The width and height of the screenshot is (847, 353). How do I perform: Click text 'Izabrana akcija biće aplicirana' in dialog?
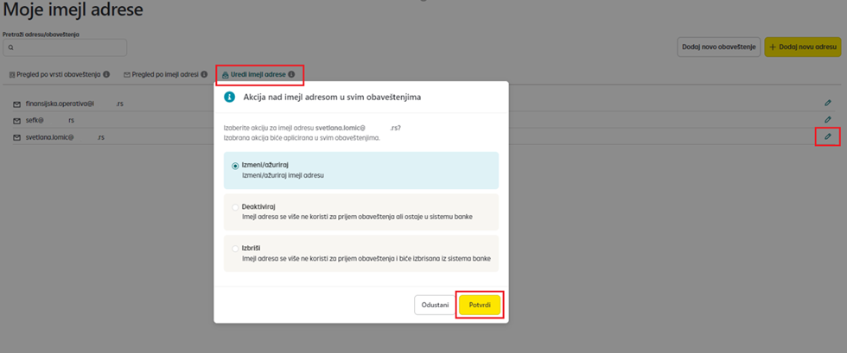point(302,137)
